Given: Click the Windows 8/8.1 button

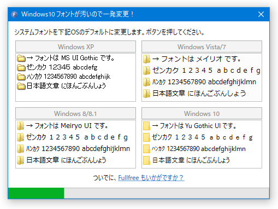Looking at the screenshot, I should [75, 113].
